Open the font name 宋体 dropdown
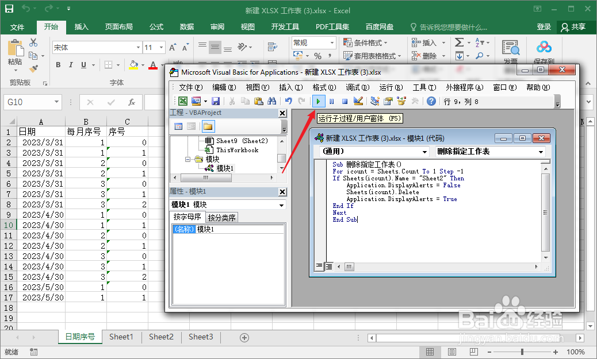 tap(138, 48)
